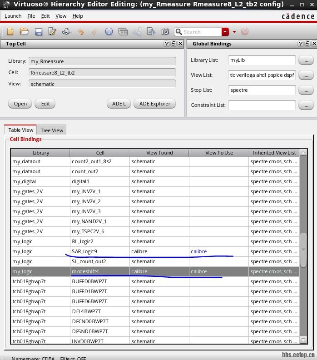Click the table scrollbar down arrow
The width and height of the screenshot is (317, 360).
tap(303, 340)
